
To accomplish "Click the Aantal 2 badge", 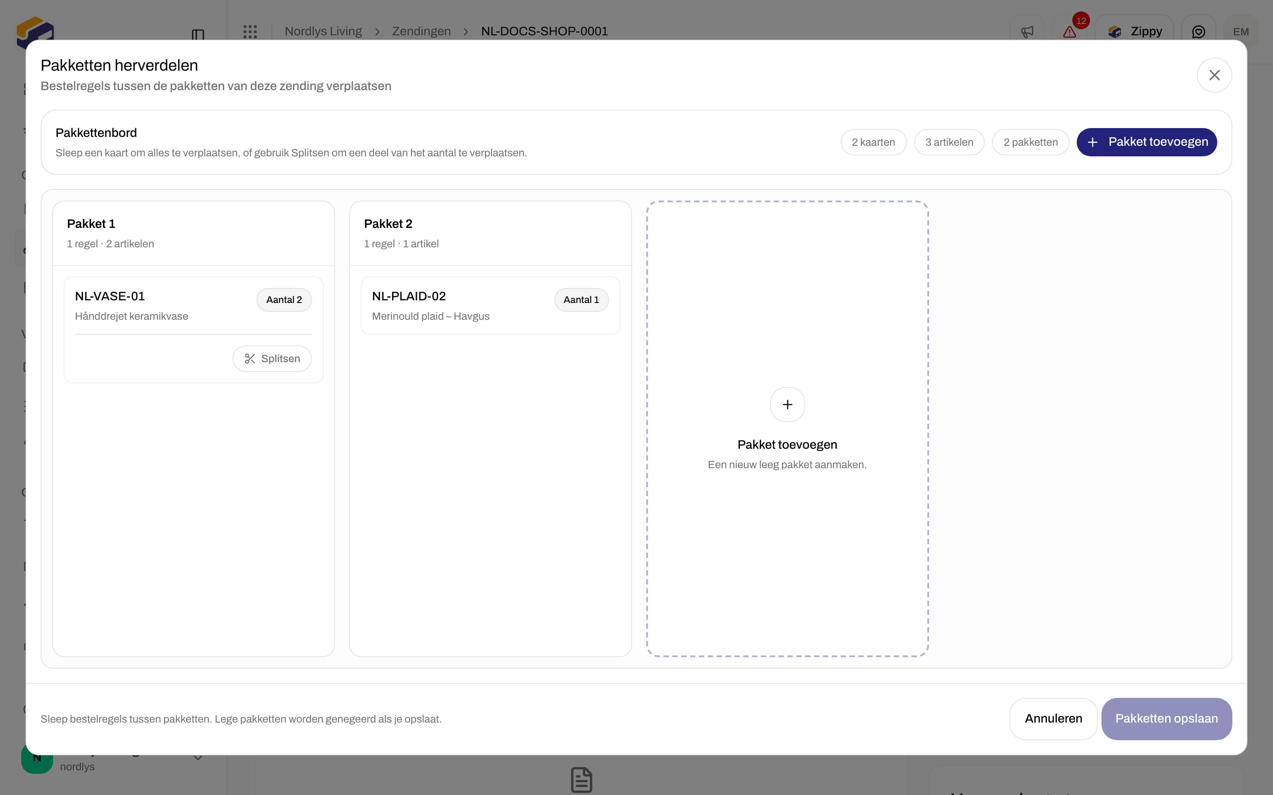I will coord(284,300).
